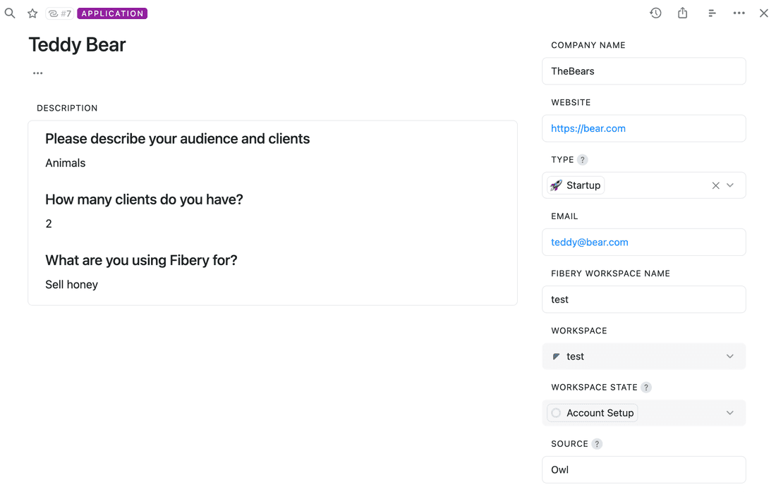Screen dimensions: 776x492
Task: Open the Type dropdown chevron
Action: [x=730, y=185]
